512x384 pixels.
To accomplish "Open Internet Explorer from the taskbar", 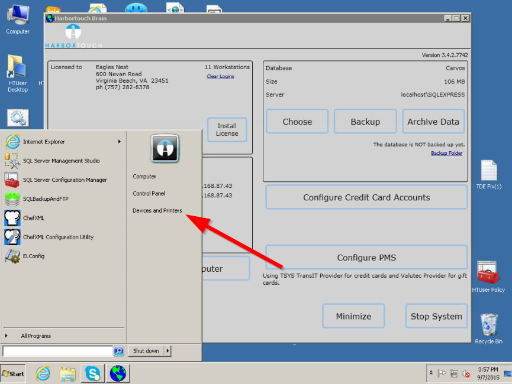I will 42,373.
